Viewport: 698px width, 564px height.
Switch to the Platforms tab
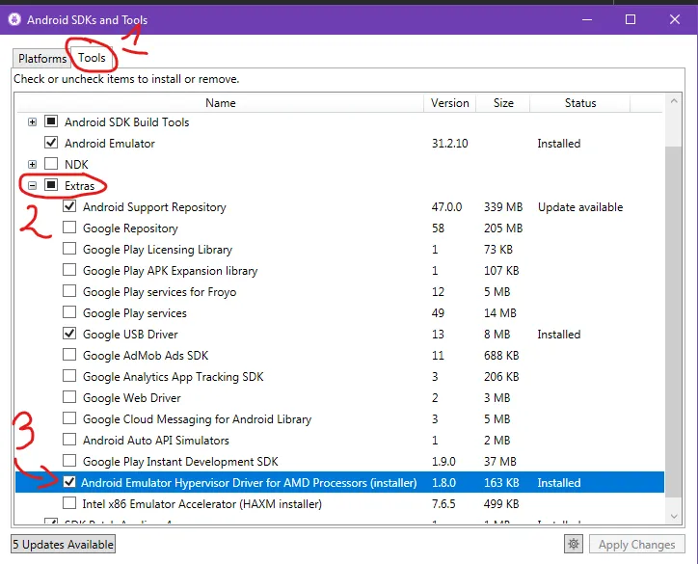42,58
